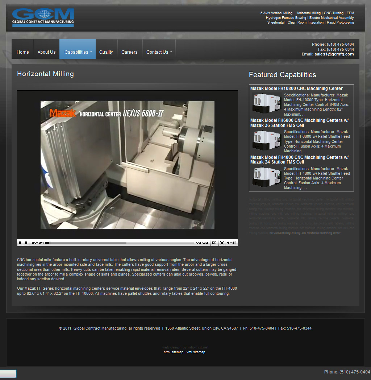This screenshot has width=371, height=380.
Task: Open the Sheetmetal link
Action: pos(276,22)
